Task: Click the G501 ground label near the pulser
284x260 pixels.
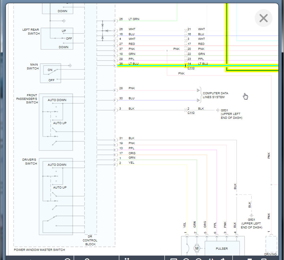Action: (x=251, y=223)
